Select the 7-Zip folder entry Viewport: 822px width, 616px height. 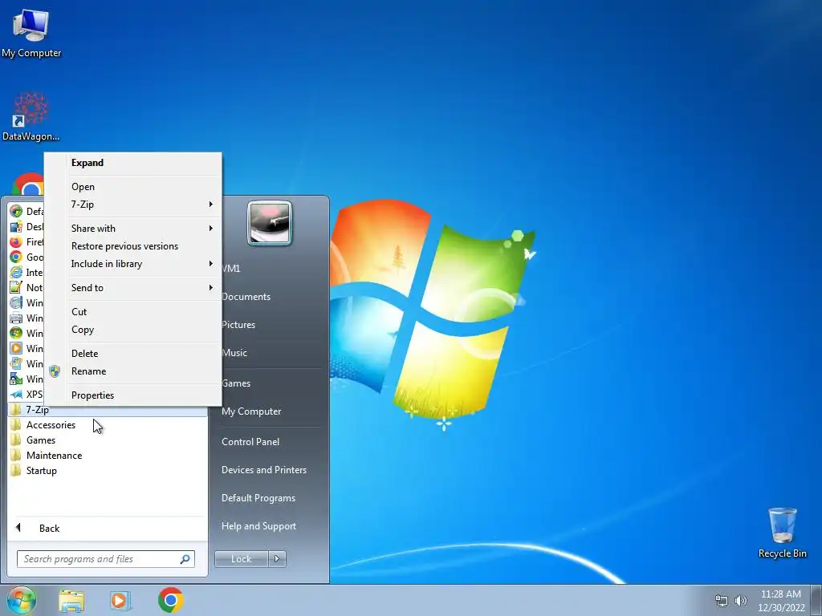[x=108, y=410]
